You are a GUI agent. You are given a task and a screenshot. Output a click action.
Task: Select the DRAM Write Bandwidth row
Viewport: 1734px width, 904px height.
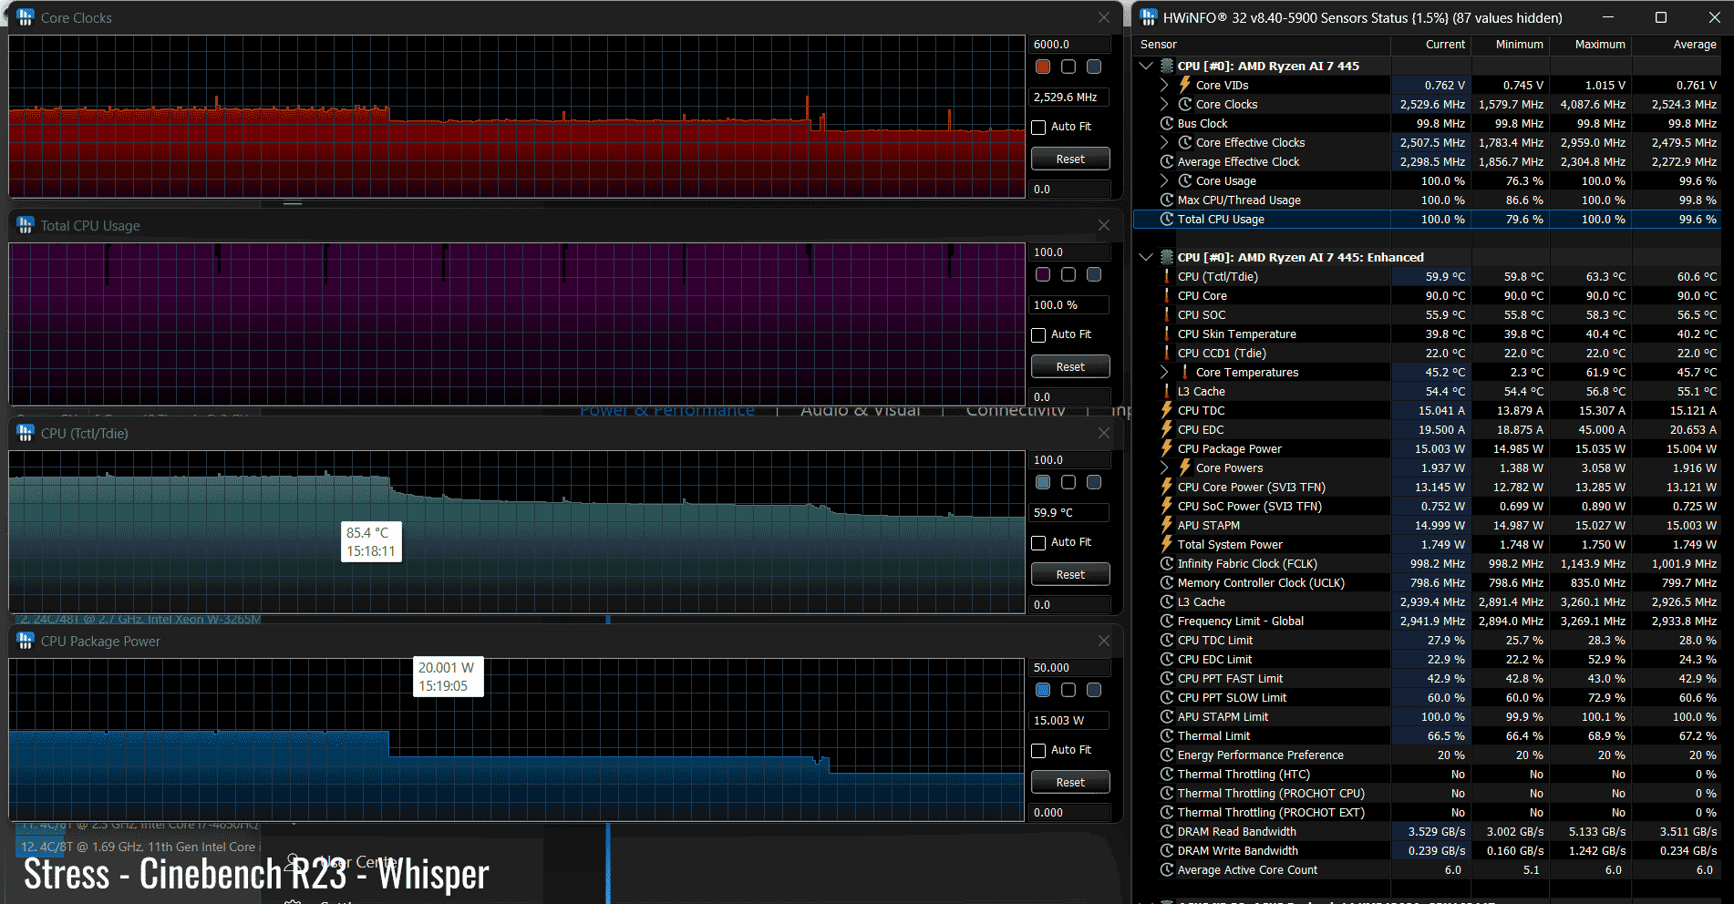[1428, 850]
